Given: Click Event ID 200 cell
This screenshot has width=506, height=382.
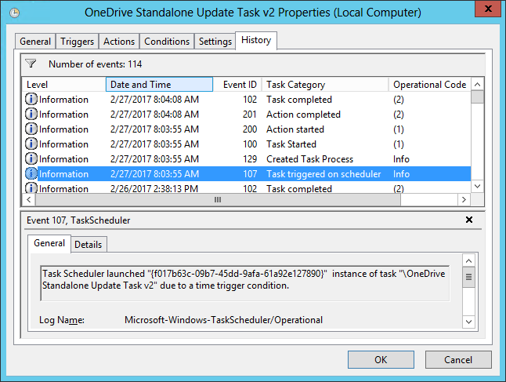Looking at the screenshot, I should click(250, 129).
